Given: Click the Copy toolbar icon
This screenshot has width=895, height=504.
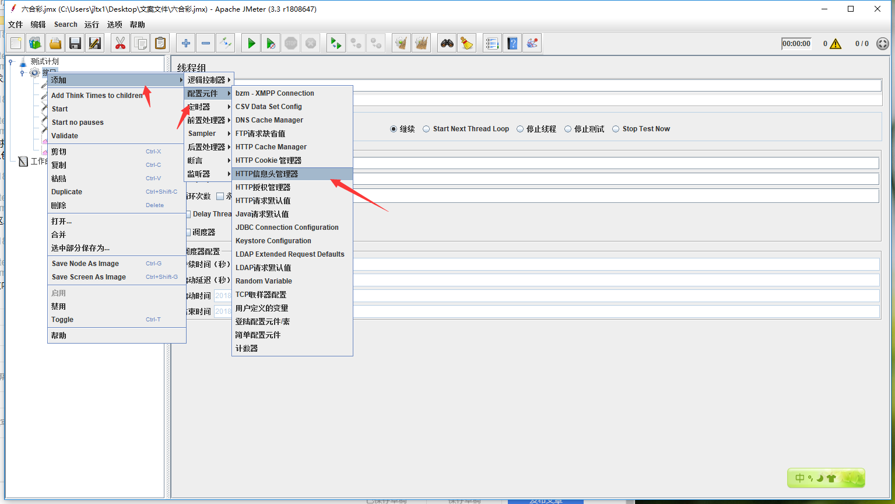Looking at the screenshot, I should (x=141, y=43).
